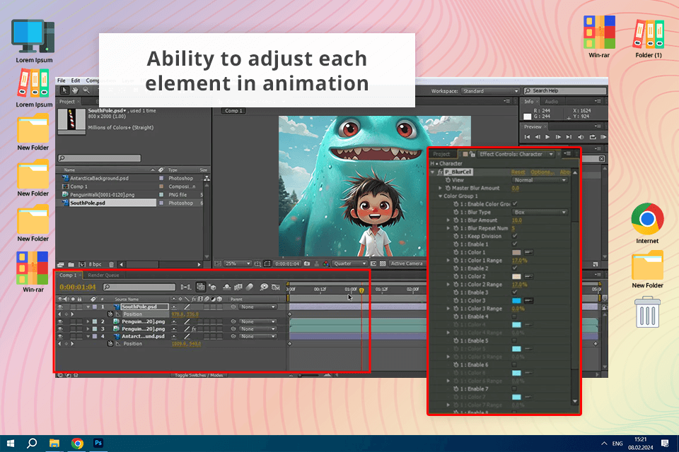Select the arrow Selection tool in After Effects toolbar
679x452 pixels.
[x=64, y=90]
